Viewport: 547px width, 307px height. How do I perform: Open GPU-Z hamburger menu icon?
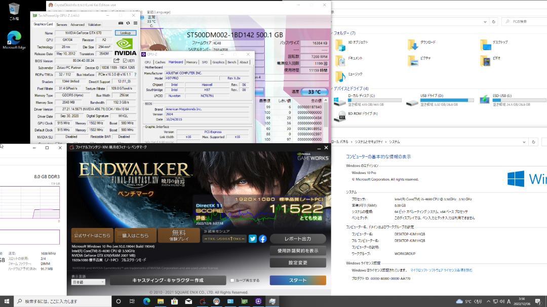[135, 23]
